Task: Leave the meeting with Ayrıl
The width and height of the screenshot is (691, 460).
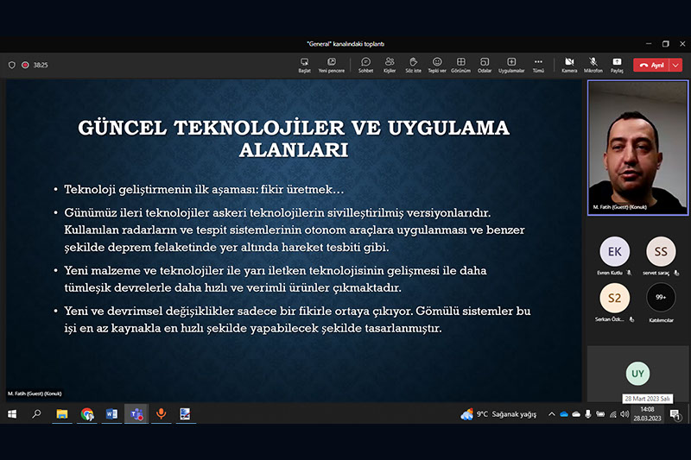Action: 652,65
